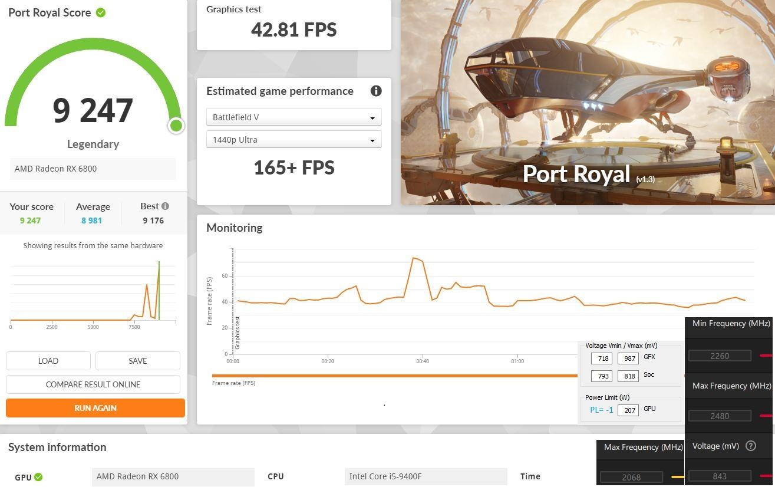This screenshot has height=487, width=775.
Task: Open the Estimated game performance info icon
Action: [x=376, y=91]
